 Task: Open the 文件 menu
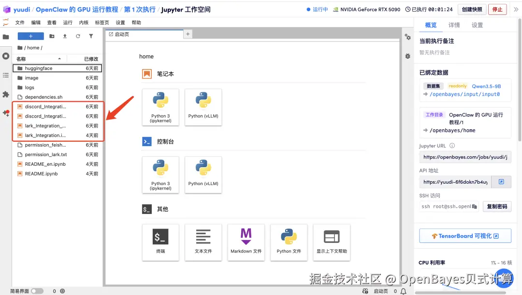20,23
